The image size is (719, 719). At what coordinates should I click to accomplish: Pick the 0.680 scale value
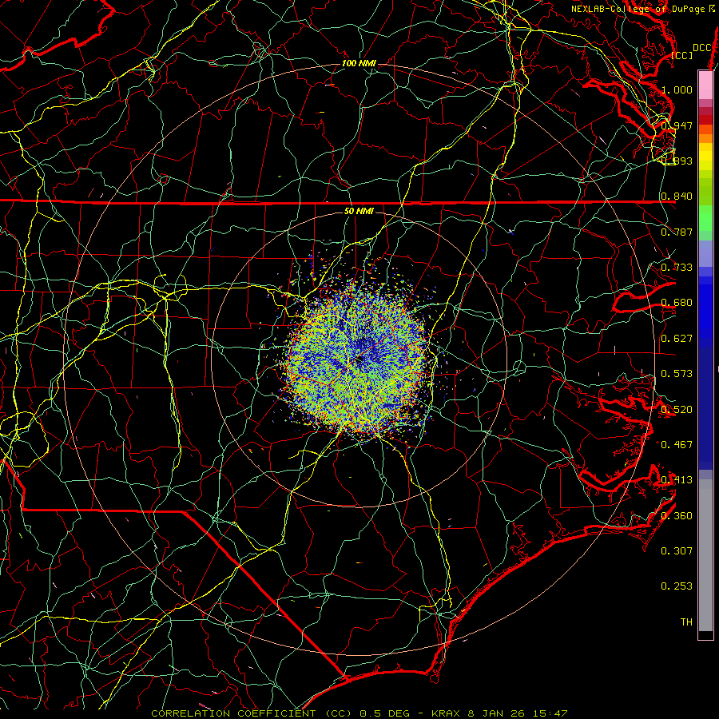pos(677,303)
